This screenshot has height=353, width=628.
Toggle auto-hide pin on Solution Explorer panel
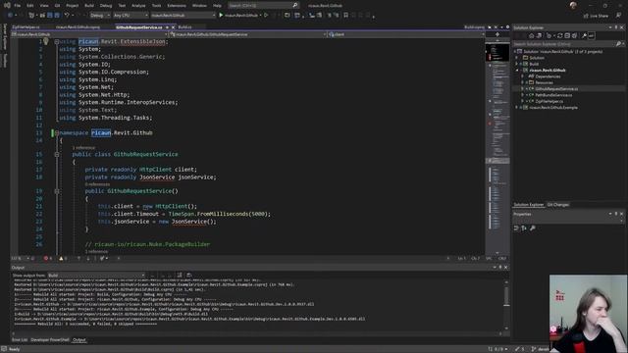pos(616,27)
